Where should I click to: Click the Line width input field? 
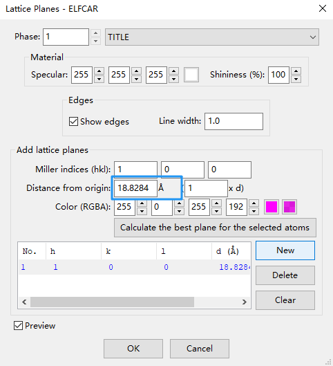coord(234,121)
